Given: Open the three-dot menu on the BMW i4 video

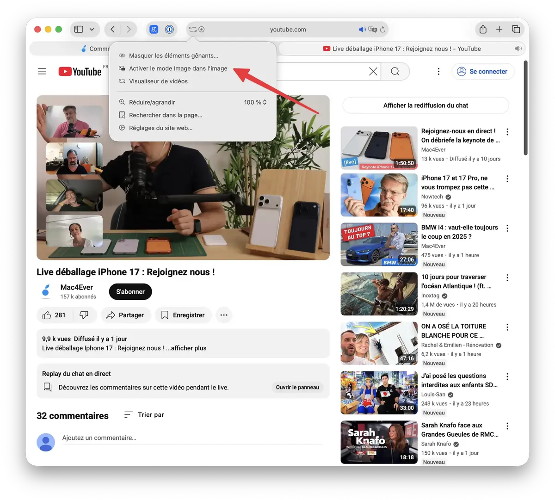Looking at the screenshot, I should click(x=507, y=228).
